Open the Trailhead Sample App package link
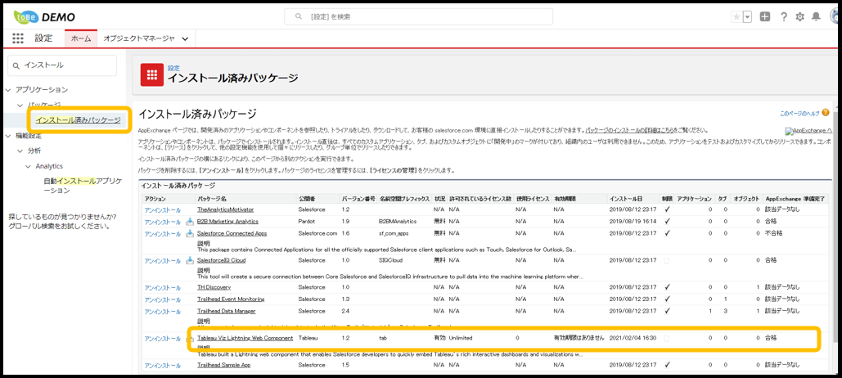Viewport: 842px width, 378px height. coord(224,365)
